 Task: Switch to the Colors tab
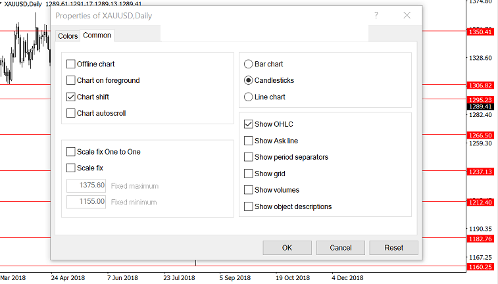68,36
